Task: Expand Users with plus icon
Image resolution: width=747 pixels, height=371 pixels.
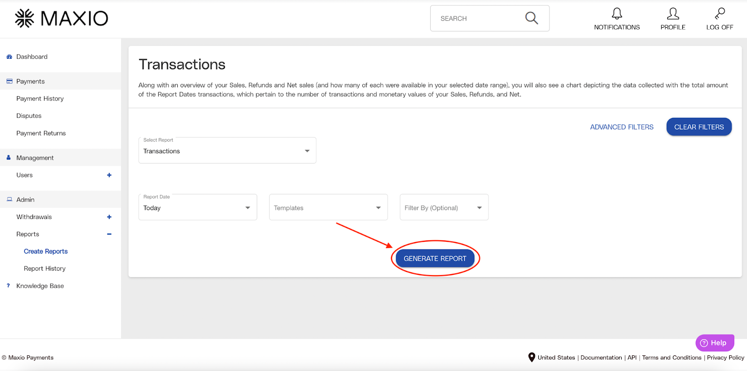Action: point(109,175)
